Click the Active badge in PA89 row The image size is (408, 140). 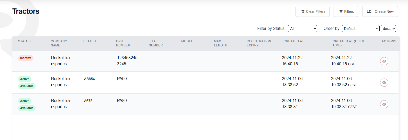pos(25,101)
